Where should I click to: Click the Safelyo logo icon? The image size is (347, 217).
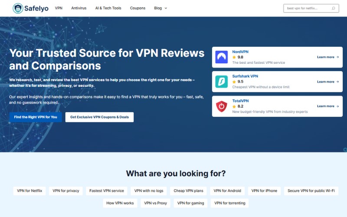18,8
